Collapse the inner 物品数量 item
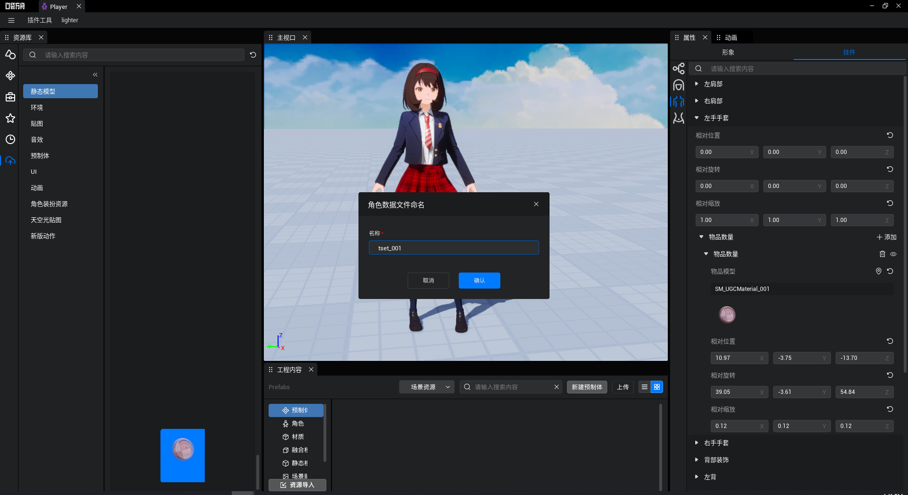908x495 pixels. click(x=706, y=254)
